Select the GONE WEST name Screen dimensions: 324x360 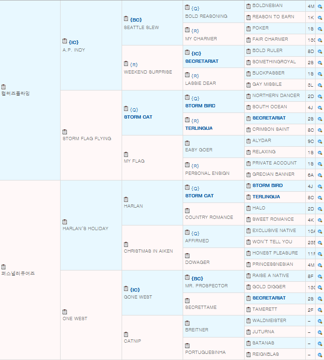pyautogui.click(x=138, y=297)
